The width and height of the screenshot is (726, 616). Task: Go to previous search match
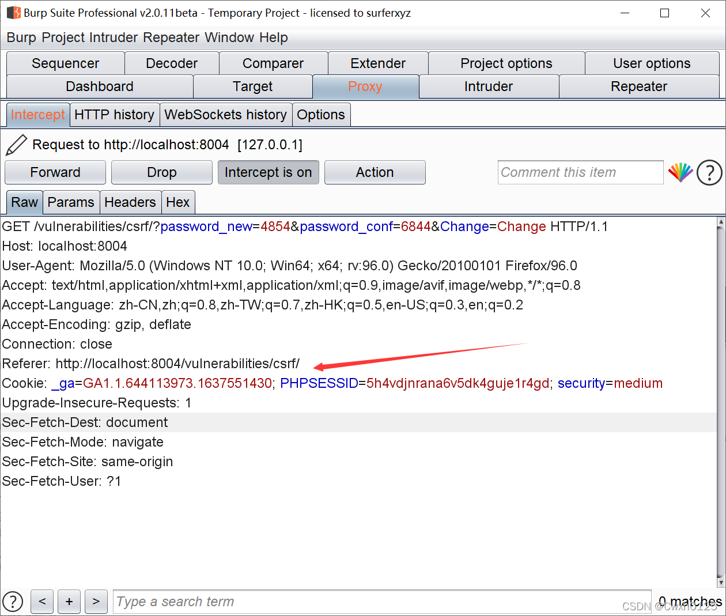[42, 602]
